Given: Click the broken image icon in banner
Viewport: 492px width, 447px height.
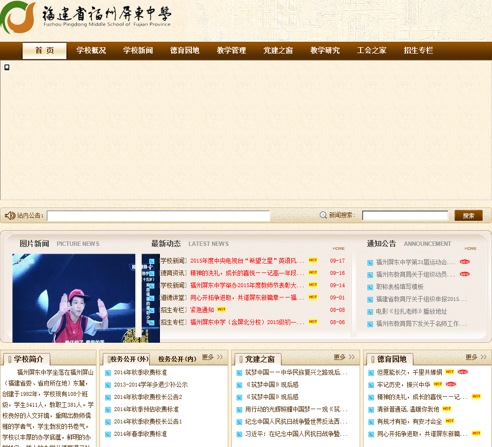Looking at the screenshot, I should pos(7,67).
